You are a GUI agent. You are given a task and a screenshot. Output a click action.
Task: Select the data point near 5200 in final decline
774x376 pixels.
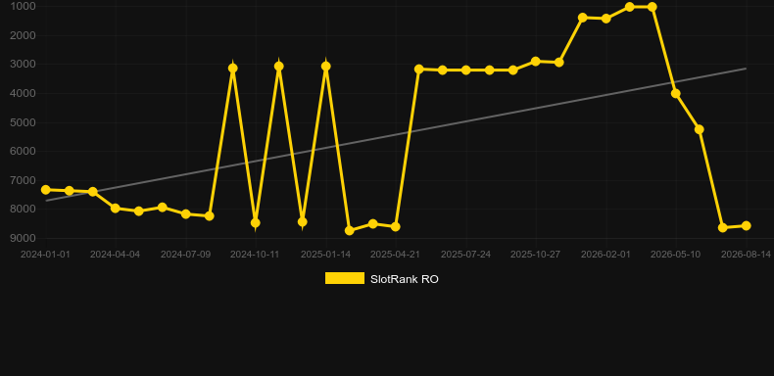pyautogui.click(x=699, y=129)
